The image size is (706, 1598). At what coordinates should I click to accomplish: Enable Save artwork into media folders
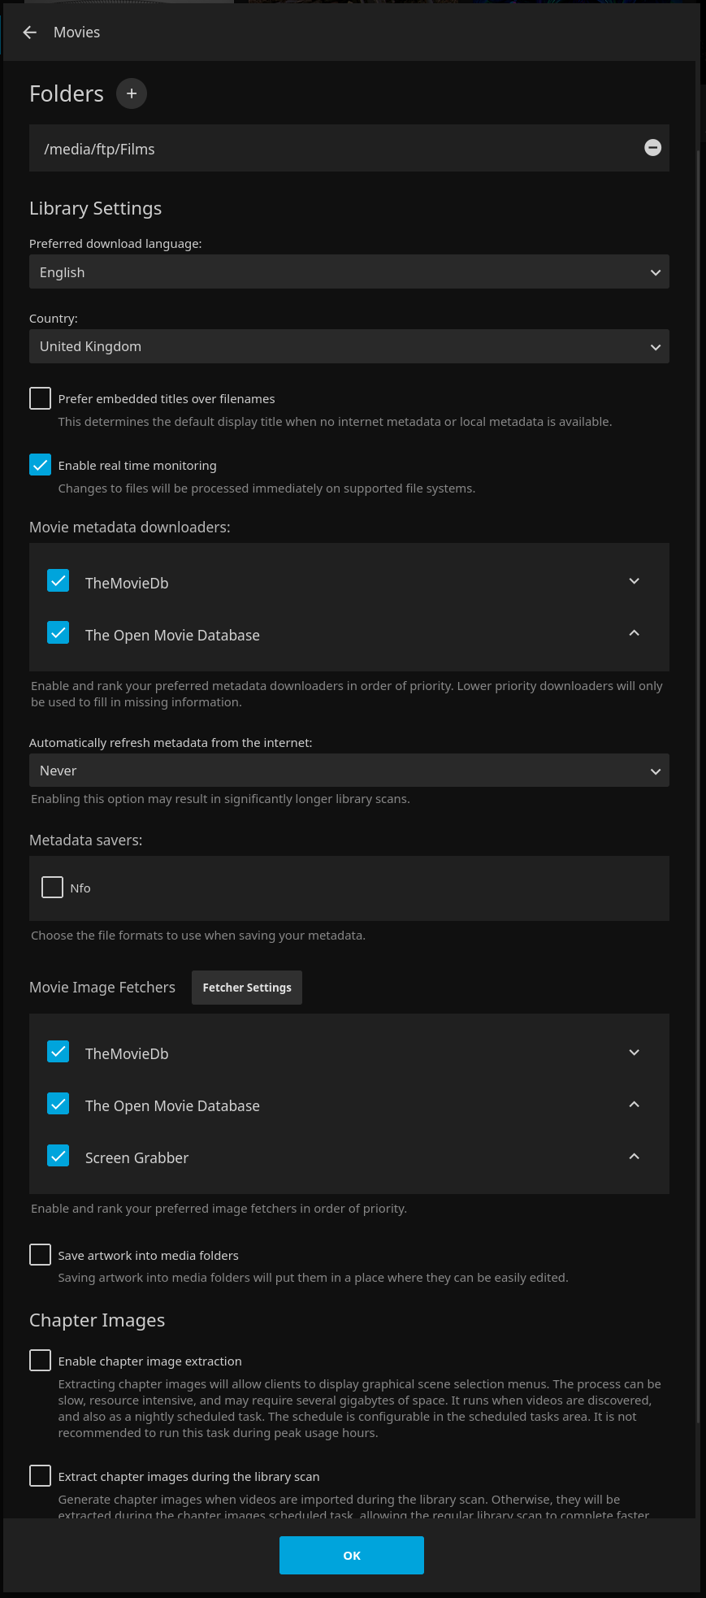(40, 1255)
